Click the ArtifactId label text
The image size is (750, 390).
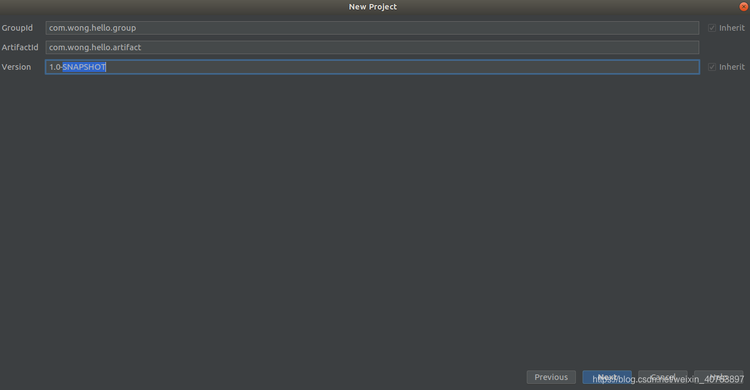click(20, 47)
